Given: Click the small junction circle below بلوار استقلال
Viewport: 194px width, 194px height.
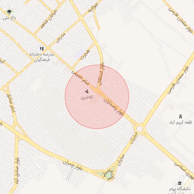Looking at the screenshot, I should (97, 91).
